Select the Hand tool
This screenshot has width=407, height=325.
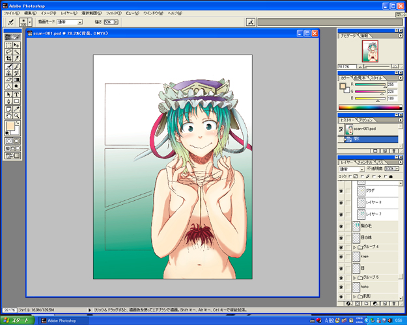point(9,116)
